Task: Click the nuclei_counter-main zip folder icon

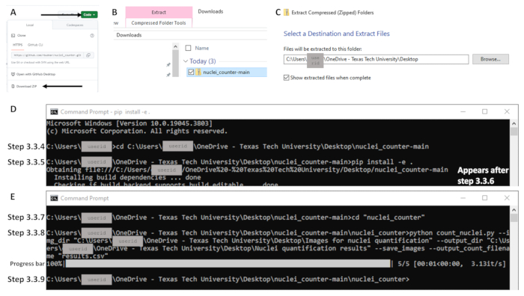Action: coord(198,72)
